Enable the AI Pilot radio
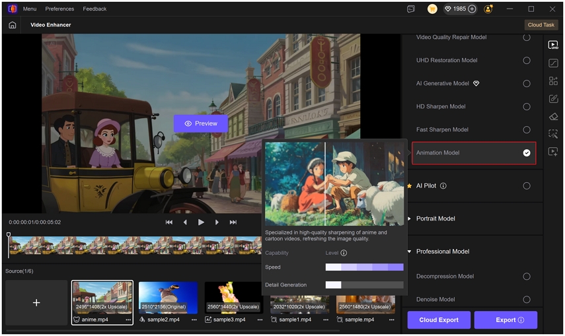 (x=527, y=186)
